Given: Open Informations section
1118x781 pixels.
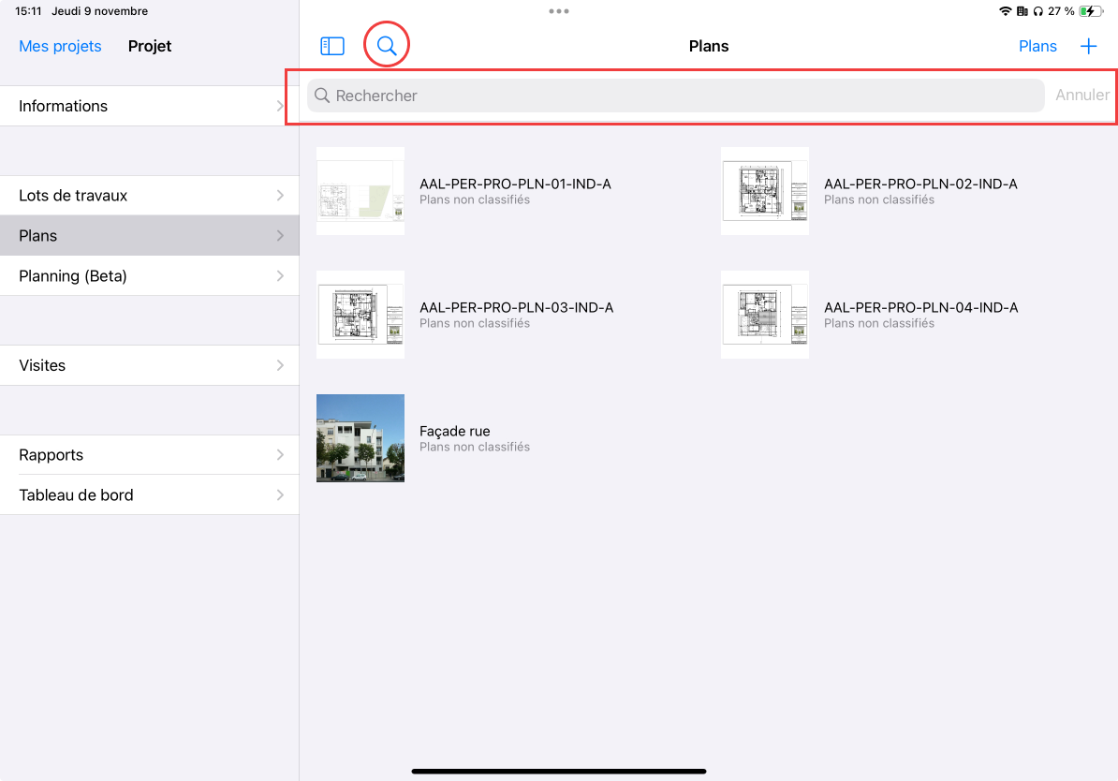Looking at the screenshot, I should pos(150,106).
